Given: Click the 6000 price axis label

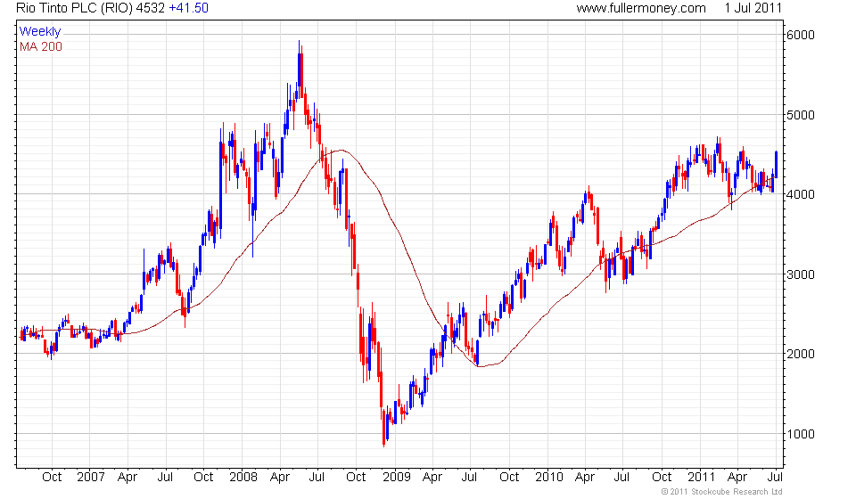Looking at the screenshot, I should click(x=801, y=35).
